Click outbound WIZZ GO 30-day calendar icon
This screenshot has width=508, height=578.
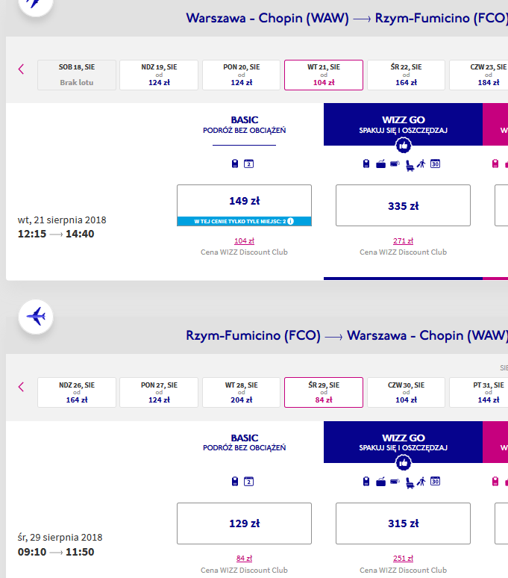(x=435, y=164)
